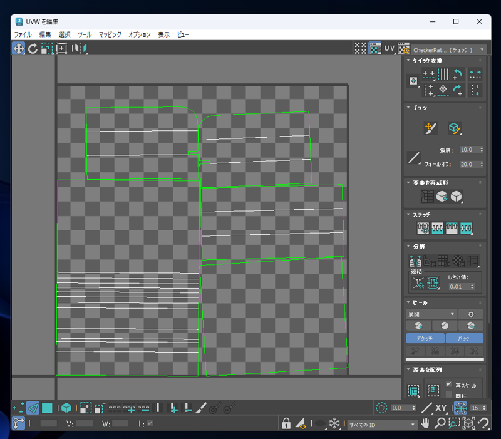Click the first icon with teal arrows in 分解
The width and height of the screenshot is (501, 439).
(415, 261)
